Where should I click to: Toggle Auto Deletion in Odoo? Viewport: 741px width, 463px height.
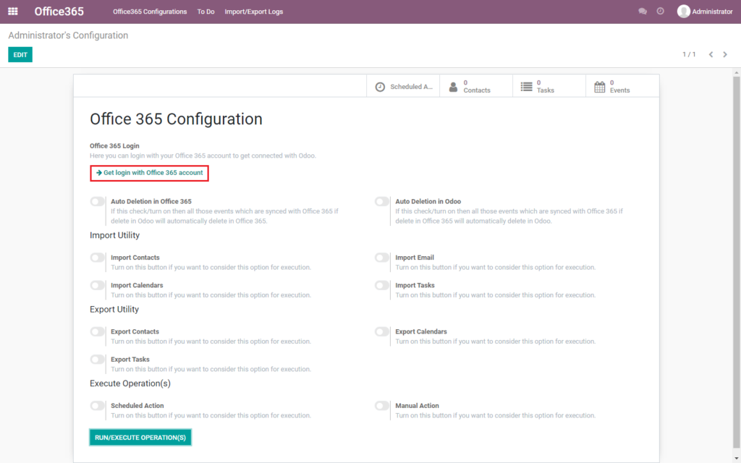click(x=382, y=202)
